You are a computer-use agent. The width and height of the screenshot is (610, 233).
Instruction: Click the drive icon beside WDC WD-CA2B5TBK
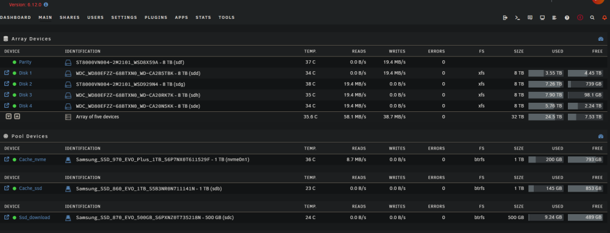point(68,73)
